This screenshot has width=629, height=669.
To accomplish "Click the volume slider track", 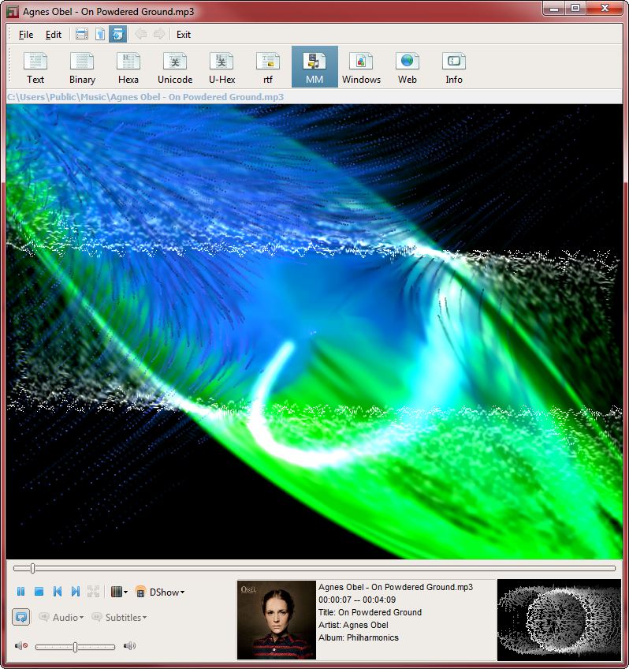I will point(75,647).
